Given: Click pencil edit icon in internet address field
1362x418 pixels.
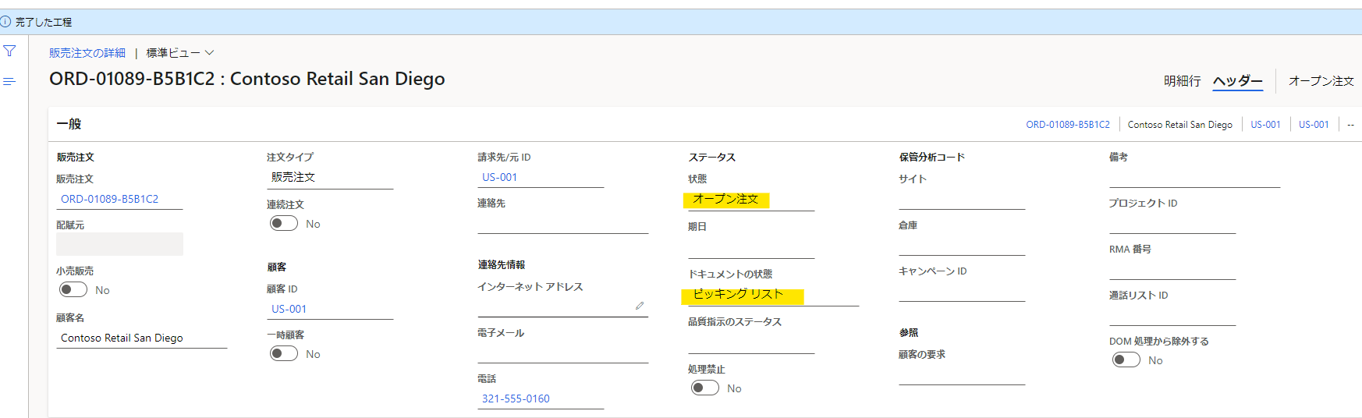Looking at the screenshot, I should click(640, 306).
